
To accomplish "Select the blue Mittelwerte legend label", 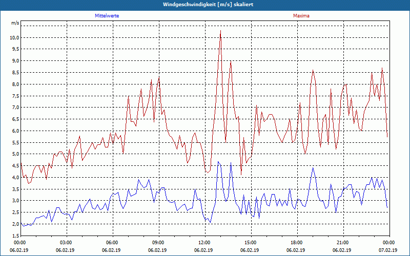I will point(107,16).
